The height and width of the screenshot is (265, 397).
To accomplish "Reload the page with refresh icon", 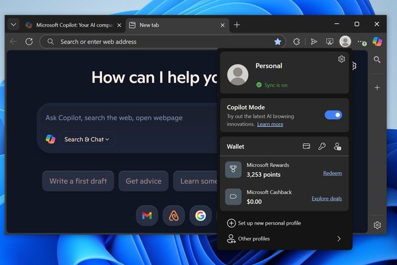I will [x=29, y=41].
